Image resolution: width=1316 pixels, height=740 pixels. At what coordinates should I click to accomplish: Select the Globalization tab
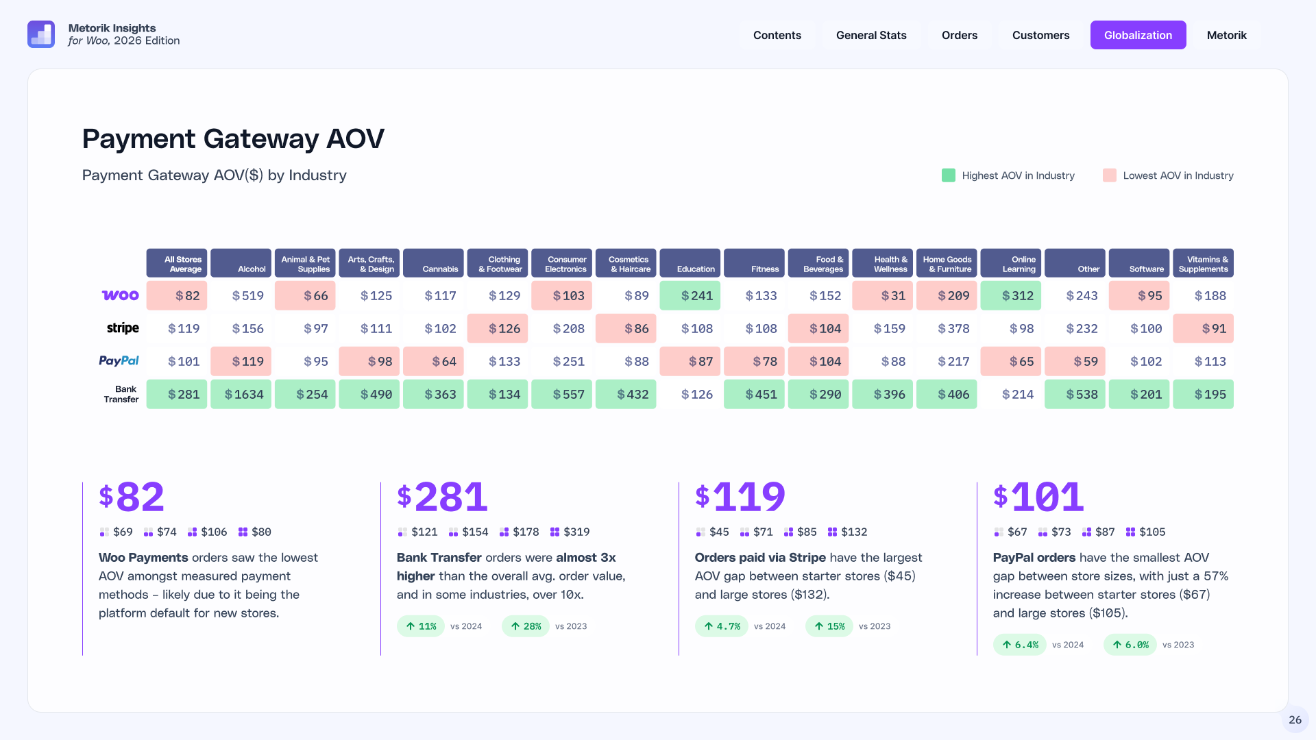point(1138,35)
